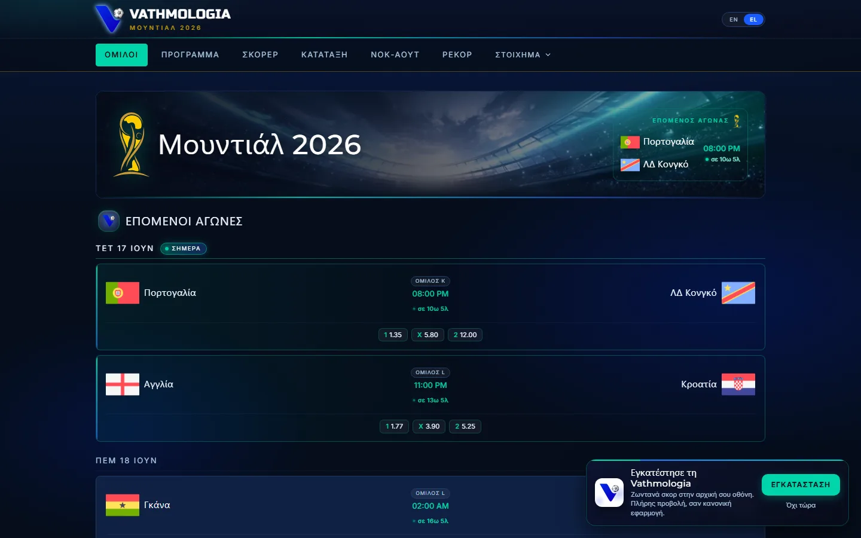The height and width of the screenshot is (538, 861).
Task: Click the Μουντιάλ 2026 banner title
Action: pyautogui.click(x=259, y=145)
